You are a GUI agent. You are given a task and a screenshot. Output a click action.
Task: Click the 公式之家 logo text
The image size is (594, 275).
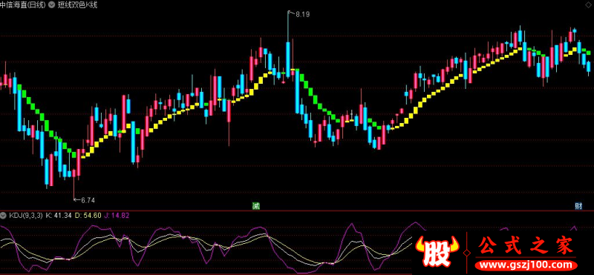click(526, 247)
